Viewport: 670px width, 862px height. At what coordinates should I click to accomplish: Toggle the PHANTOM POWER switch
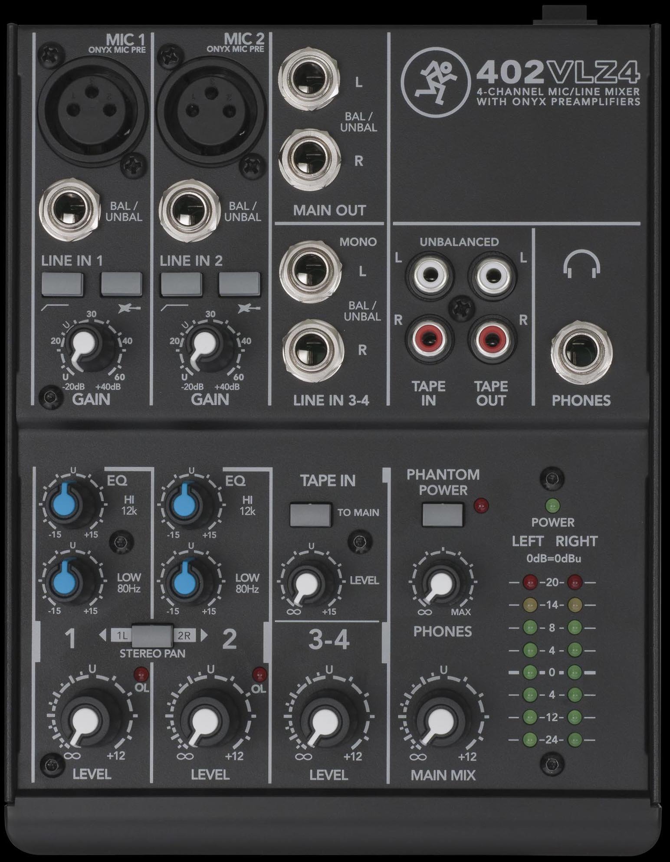tap(442, 514)
